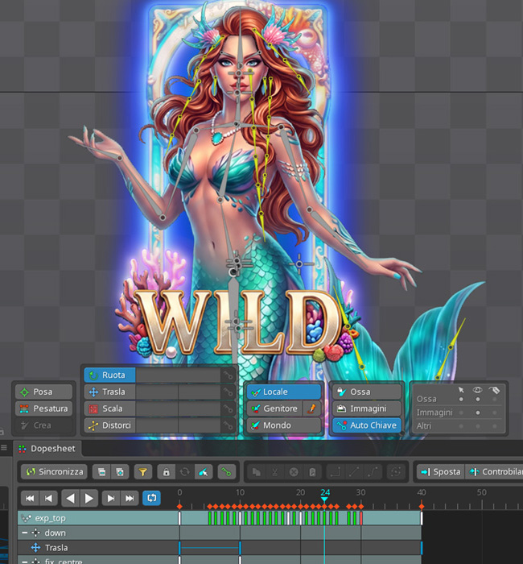
Task: Play the animation backward
Action: [71, 498]
